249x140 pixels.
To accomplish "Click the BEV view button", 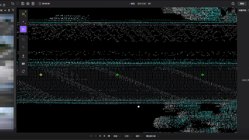I will 23,64.
